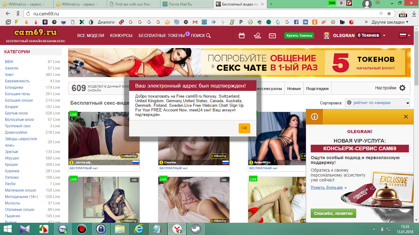Click the Facebook bookmark icon
Viewport: 419px width, 235px height.
click(x=296, y=22)
